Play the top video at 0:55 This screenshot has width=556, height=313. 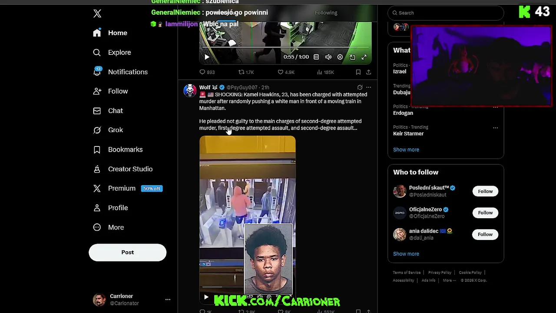[x=207, y=57]
